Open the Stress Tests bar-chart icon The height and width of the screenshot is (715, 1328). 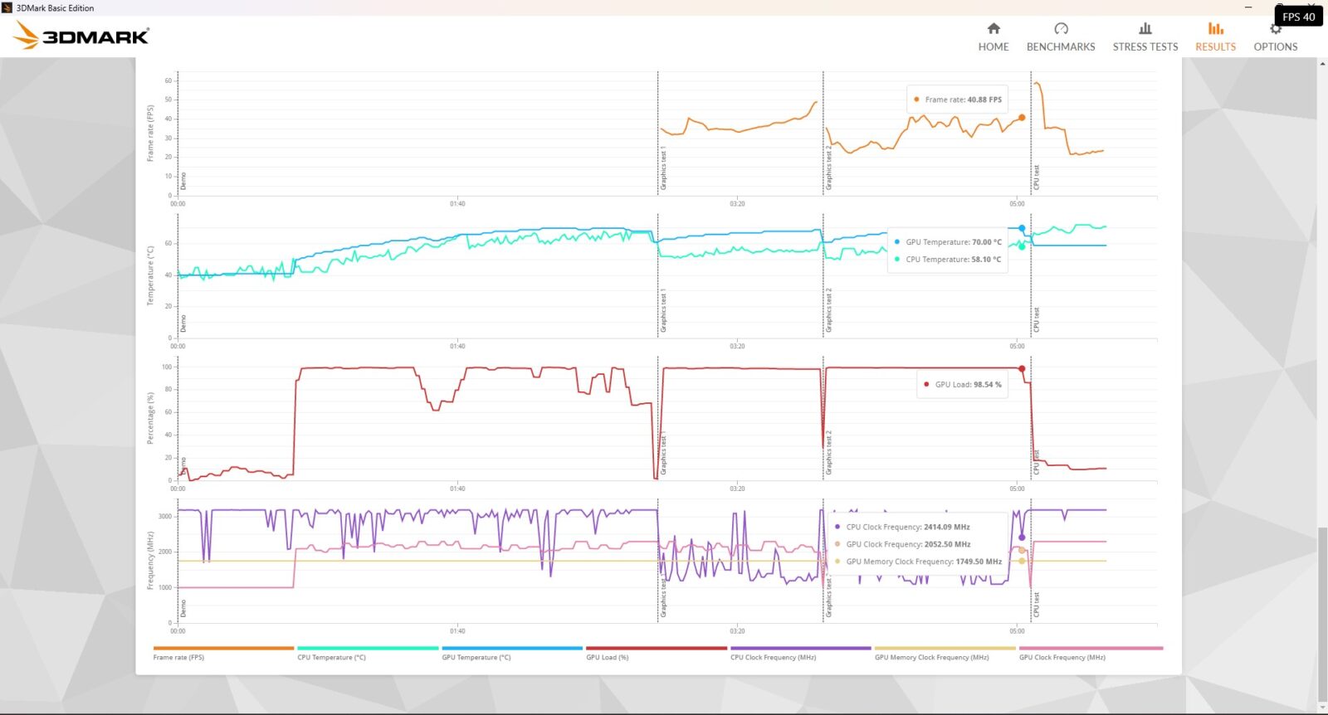[1145, 29]
